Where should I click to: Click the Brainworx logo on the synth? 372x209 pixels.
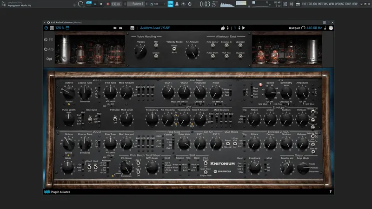222,171
